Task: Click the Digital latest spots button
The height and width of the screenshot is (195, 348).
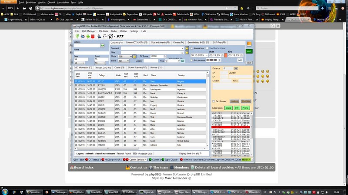Action: coord(228,108)
